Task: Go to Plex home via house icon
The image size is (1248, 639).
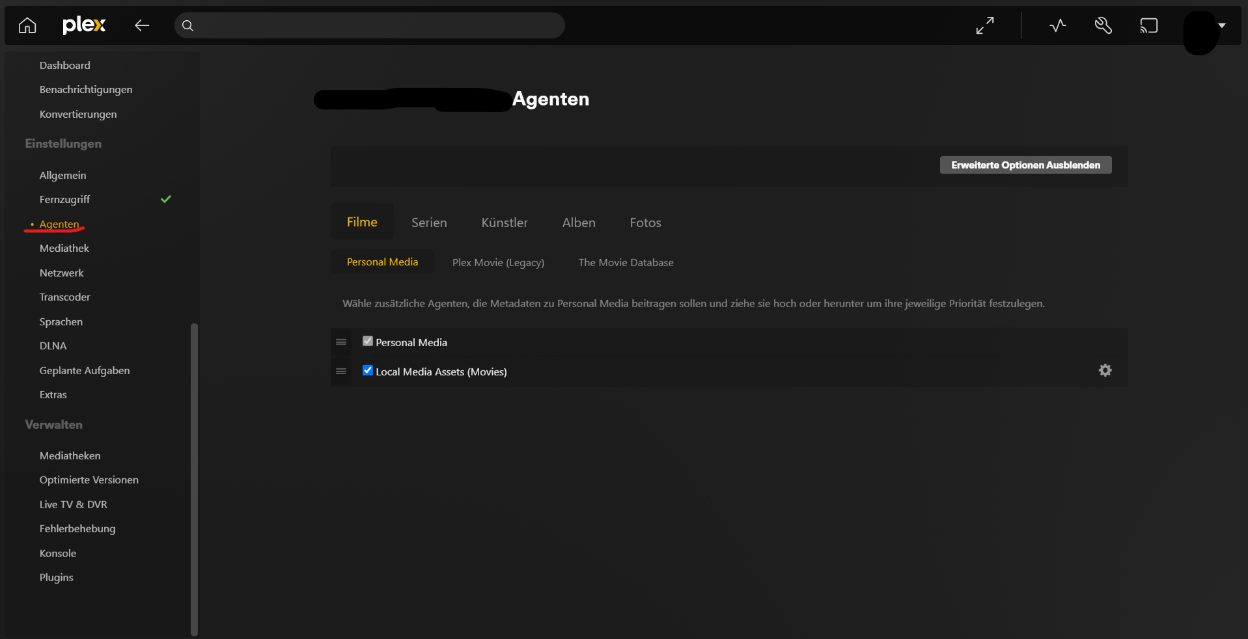Action: click(27, 25)
